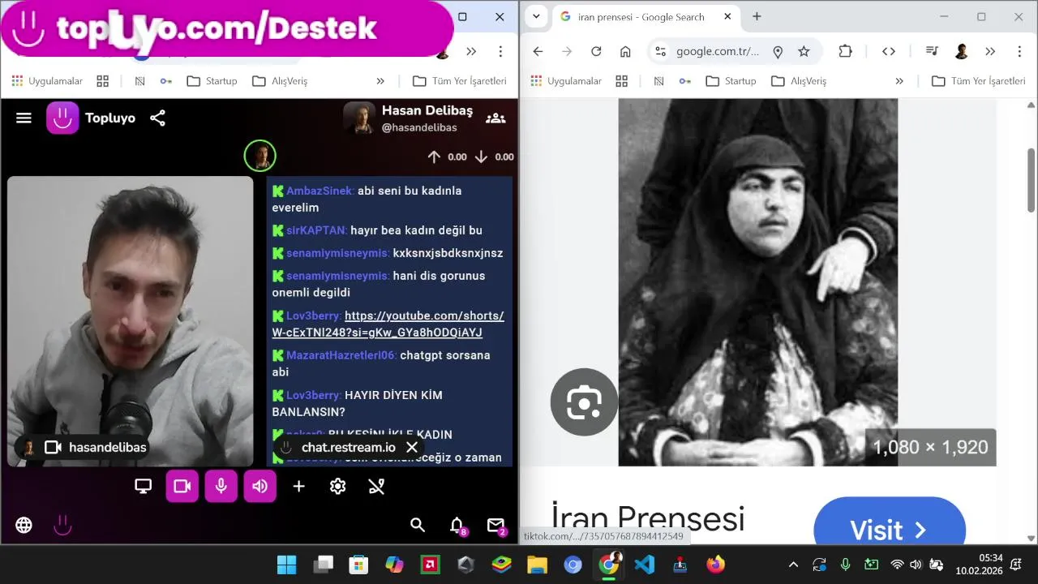Open the Windows Start menu

[x=286, y=565]
